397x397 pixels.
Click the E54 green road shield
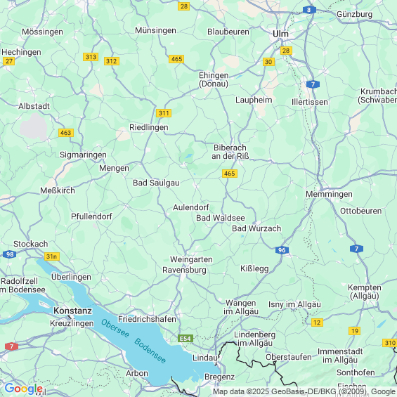[x=186, y=339]
